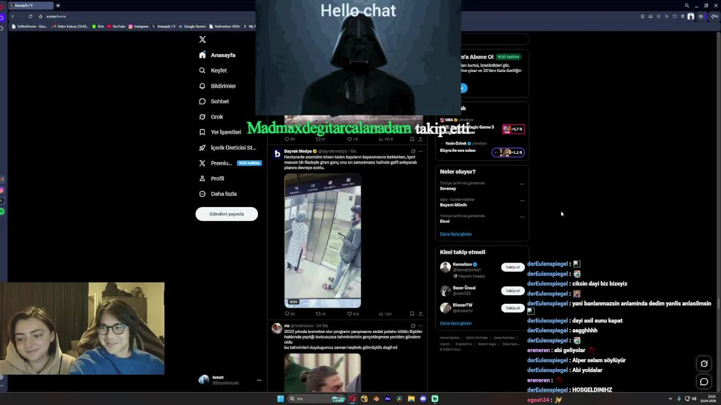Open File Explorer from the taskbar
The image size is (721, 405).
coord(411,399)
